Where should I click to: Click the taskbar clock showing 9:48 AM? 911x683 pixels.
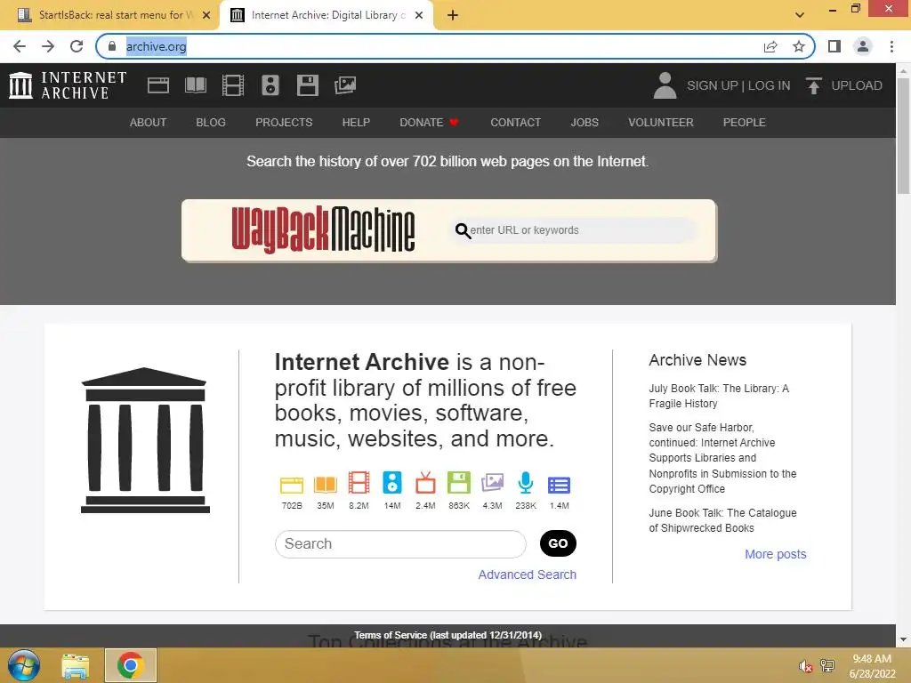[x=872, y=665]
